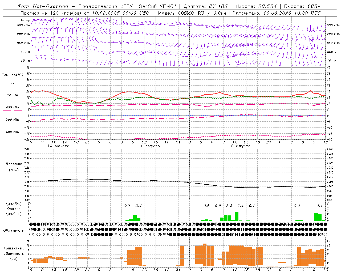This screenshot has width=341, height=272.
Task: Click the precipitation total 0.6
Action: coord(206,206)
